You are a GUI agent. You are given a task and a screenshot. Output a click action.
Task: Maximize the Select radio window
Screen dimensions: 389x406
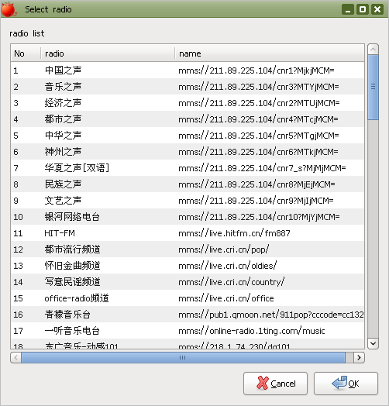[363, 9]
